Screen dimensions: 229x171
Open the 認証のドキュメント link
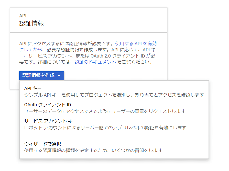(x=95, y=62)
